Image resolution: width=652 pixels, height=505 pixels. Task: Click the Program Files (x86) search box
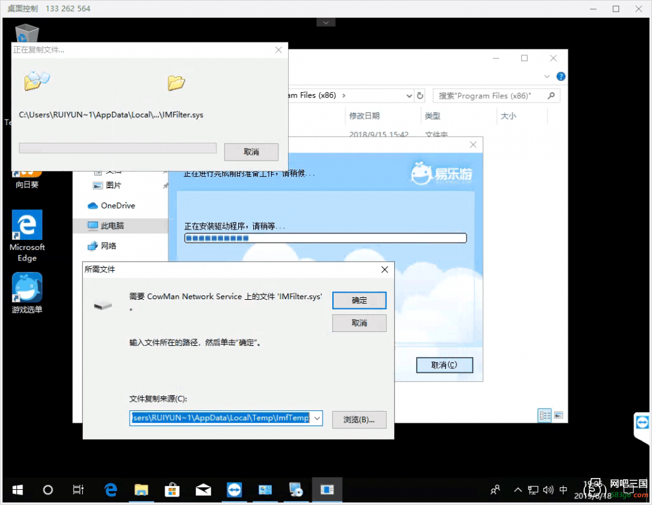(x=492, y=96)
